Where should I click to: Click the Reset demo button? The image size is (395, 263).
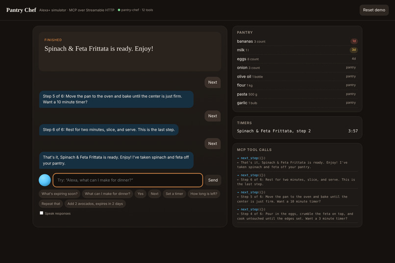[x=374, y=10]
